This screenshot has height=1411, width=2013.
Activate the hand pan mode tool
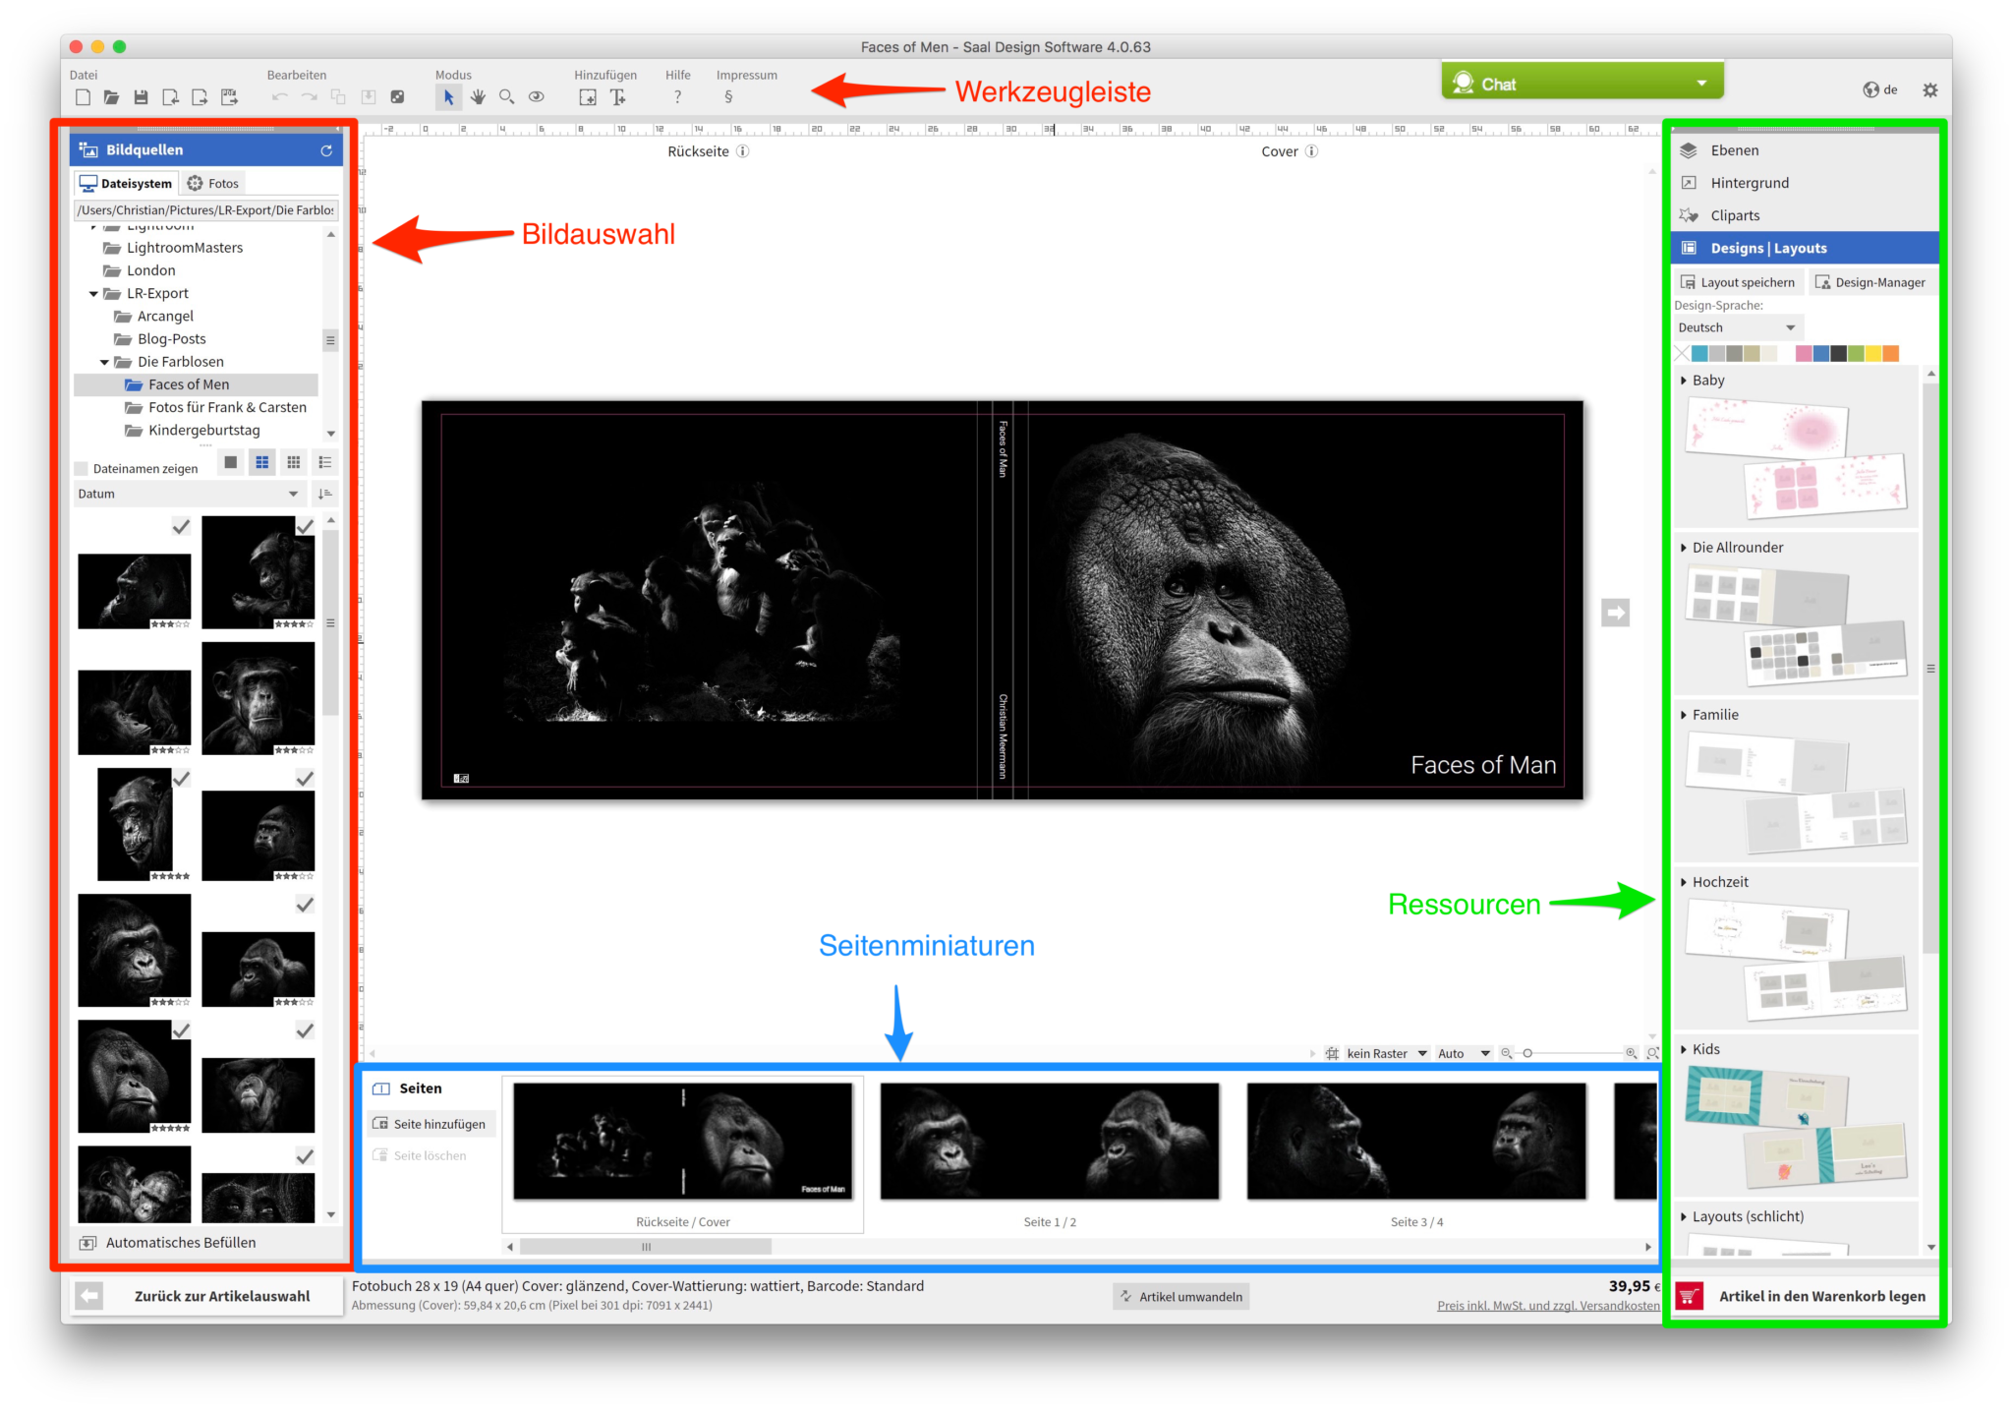point(478,97)
